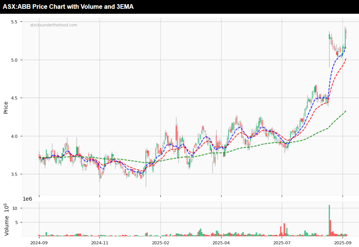Click the ASX:ABB Price Chart title text
The image size is (359, 247).
[x=68, y=6]
